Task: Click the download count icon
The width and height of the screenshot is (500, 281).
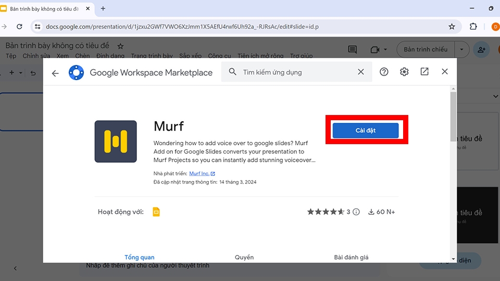Action: 371,212
